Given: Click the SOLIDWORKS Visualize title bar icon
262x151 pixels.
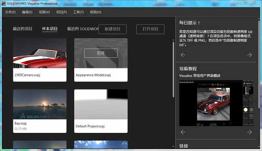Looking at the screenshot, I should pos(4,3).
